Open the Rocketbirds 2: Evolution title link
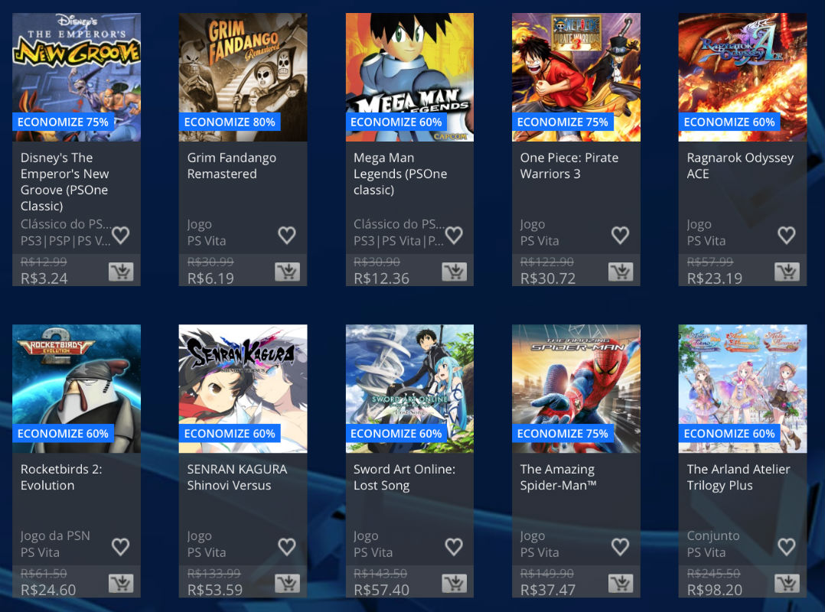 click(61, 477)
